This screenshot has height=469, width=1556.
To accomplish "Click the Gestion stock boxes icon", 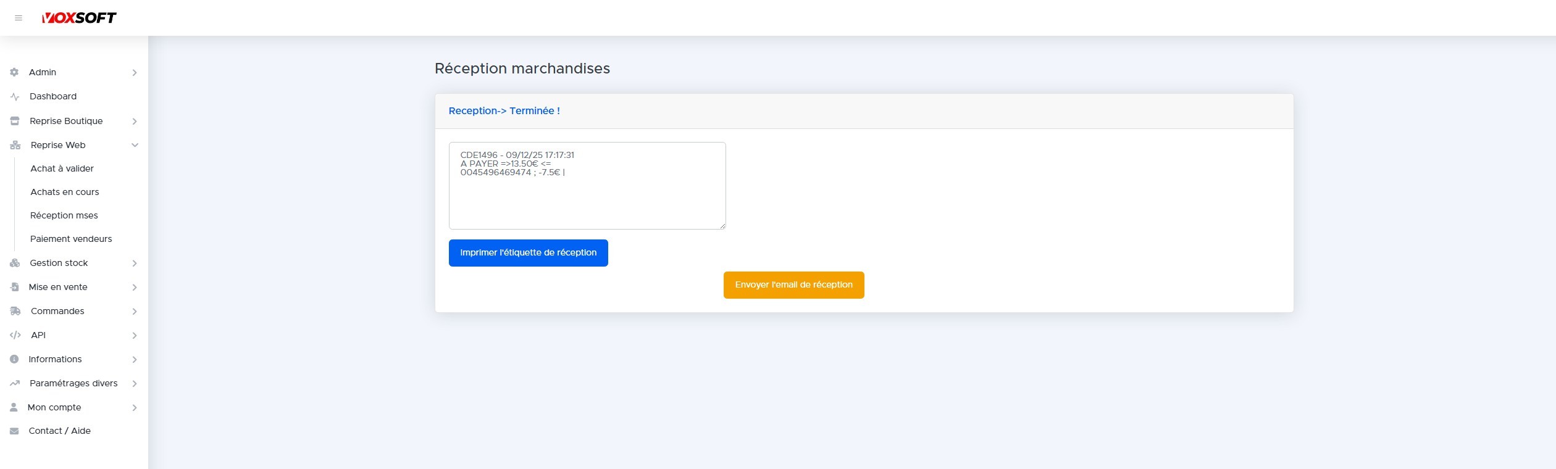I will 15,263.
